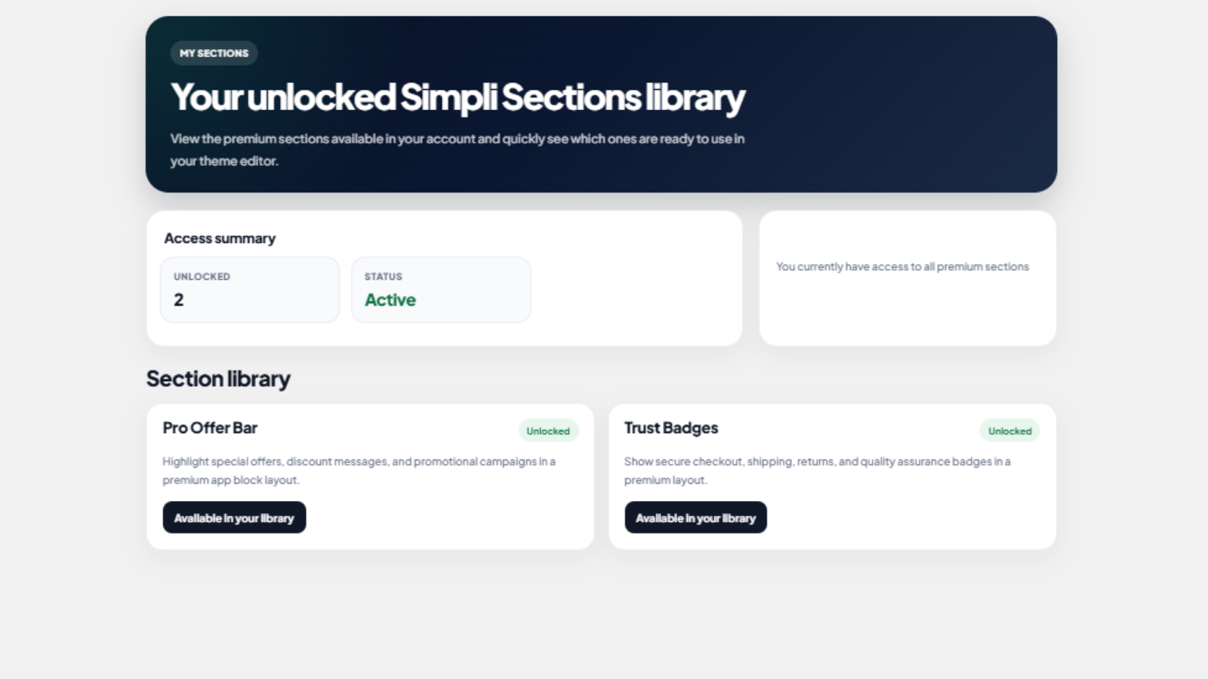Select the Unlocked badge on the Trust Badges card
The height and width of the screenshot is (679, 1208).
tap(1009, 430)
